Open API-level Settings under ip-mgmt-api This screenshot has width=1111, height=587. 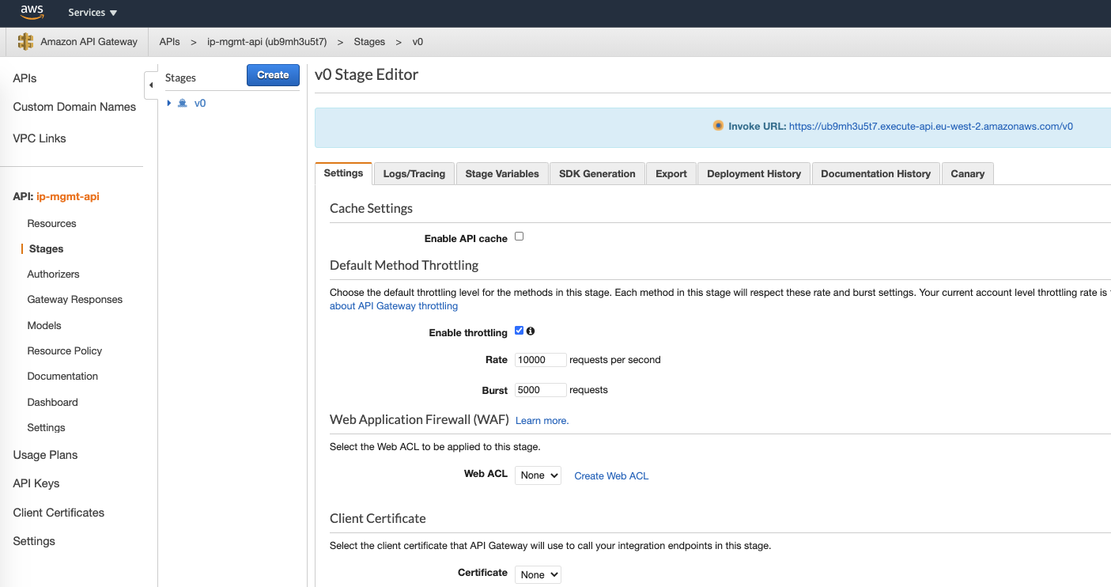[46, 428]
